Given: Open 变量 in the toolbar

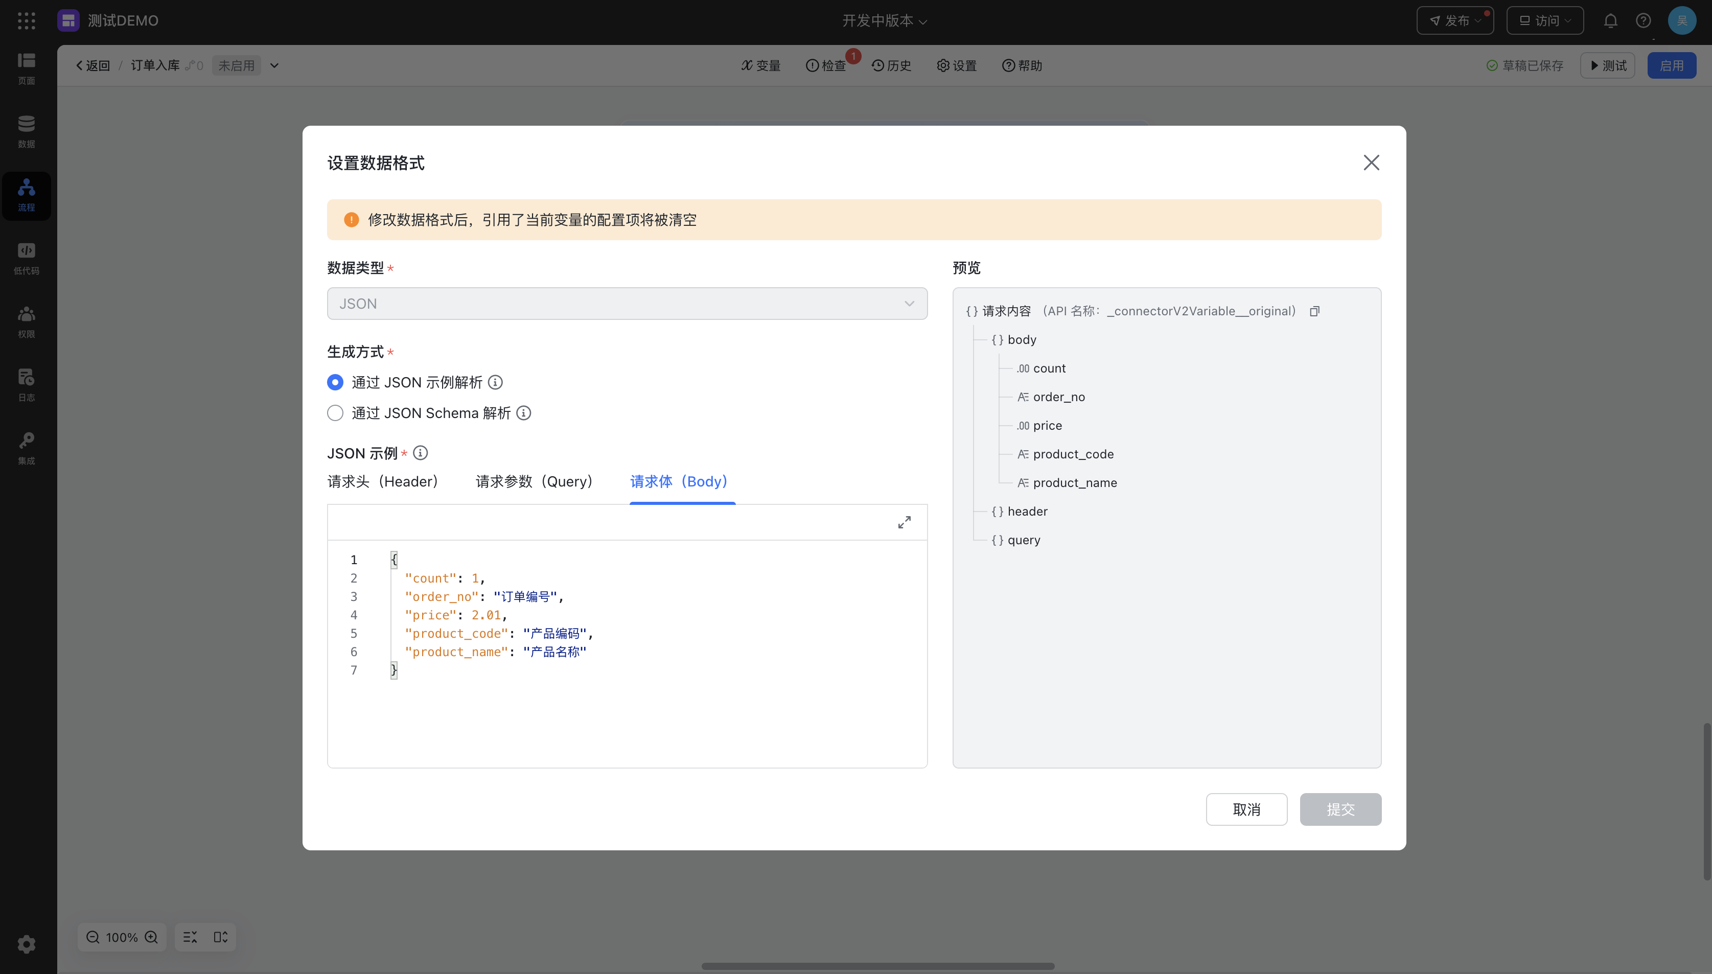Looking at the screenshot, I should [760, 65].
